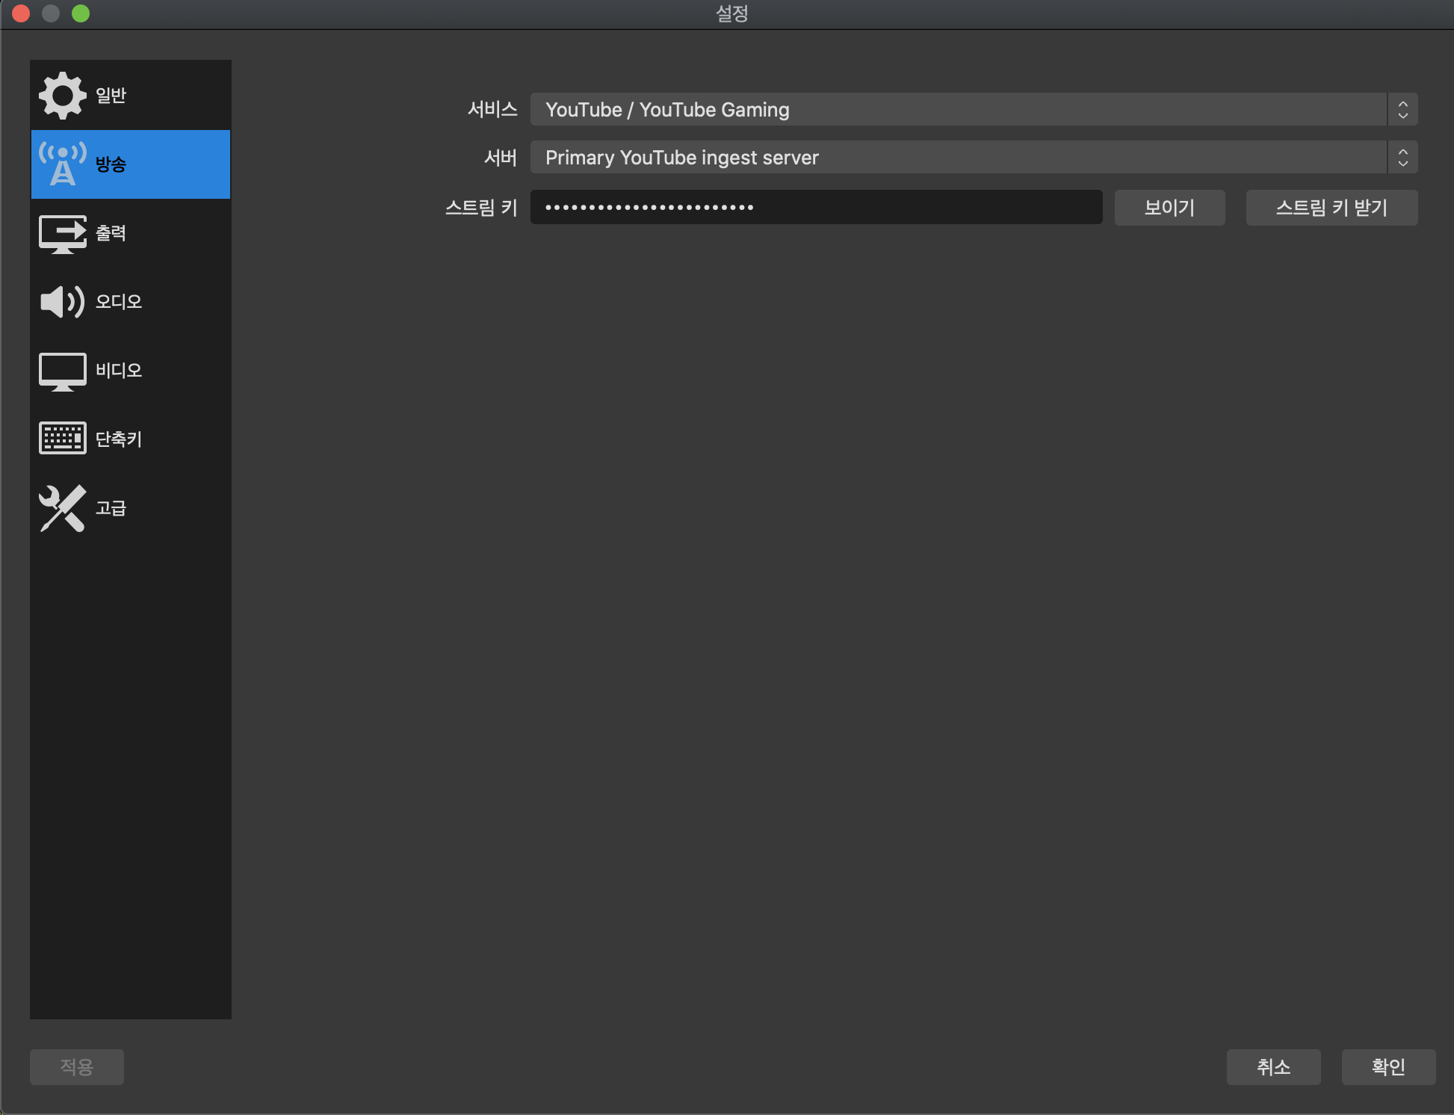Open General settings gear icon

point(63,96)
